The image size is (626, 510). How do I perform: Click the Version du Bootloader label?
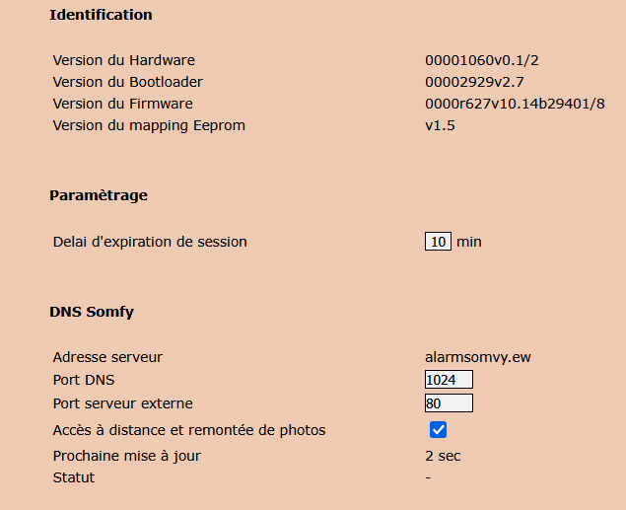[128, 82]
